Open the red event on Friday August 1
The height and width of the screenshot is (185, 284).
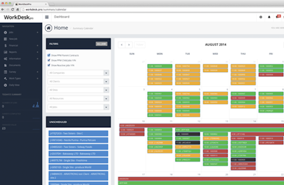tap(271, 75)
